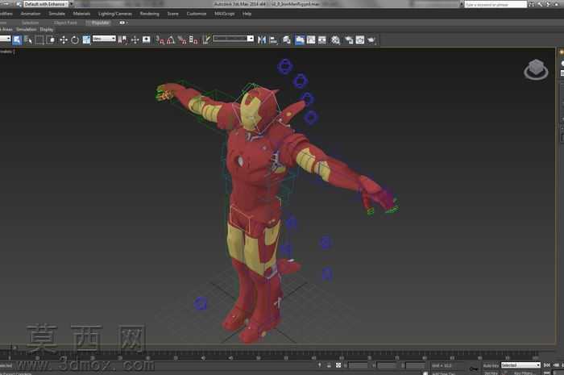Activate the Select Object tool
Image resolution: width=564 pixels, height=375 pixels.
[17, 40]
